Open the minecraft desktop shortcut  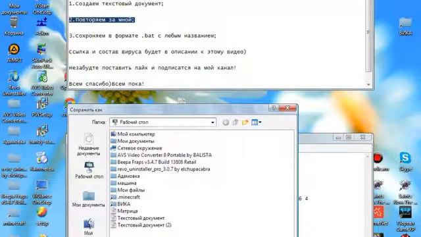click(x=14, y=217)
